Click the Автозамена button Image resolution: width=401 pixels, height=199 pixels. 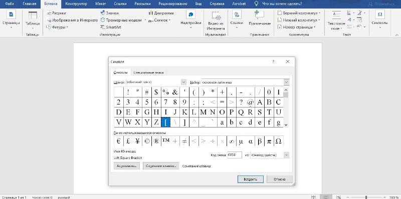[127, 166]
